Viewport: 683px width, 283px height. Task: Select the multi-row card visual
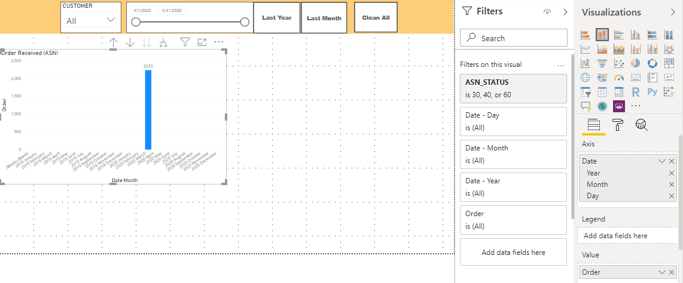tap(652, 78)
